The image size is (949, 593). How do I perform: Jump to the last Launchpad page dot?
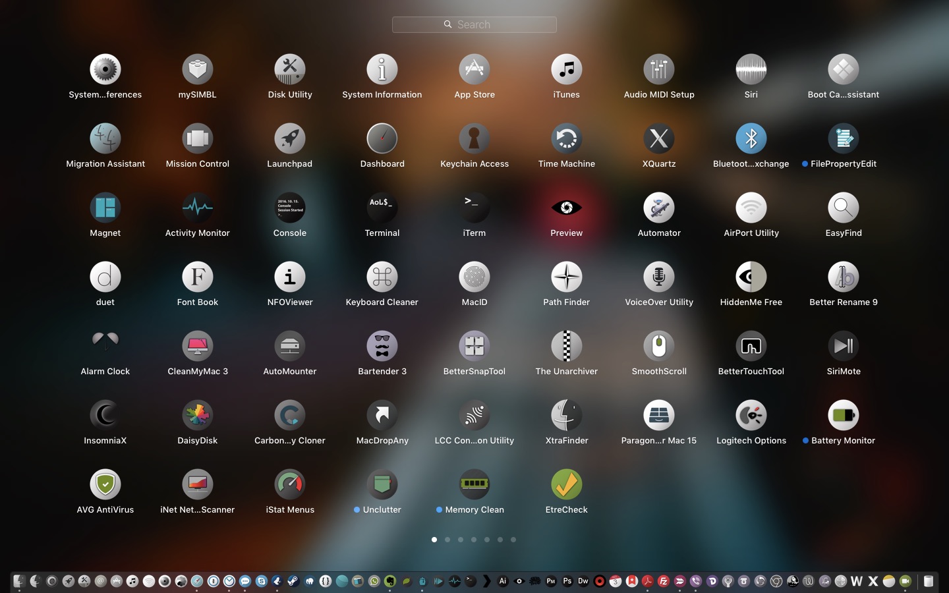(x=513, y=540)
